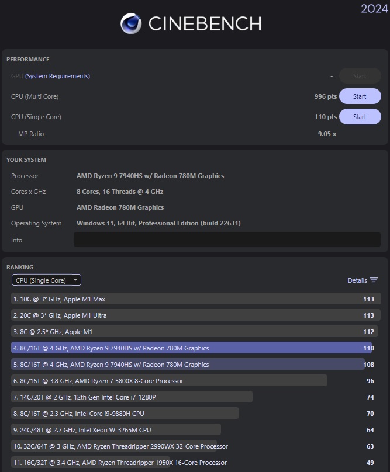Select the Intel Core i7-1280P ranking entry
Viewport: 390px width, 472px height.
coord(193,397)
